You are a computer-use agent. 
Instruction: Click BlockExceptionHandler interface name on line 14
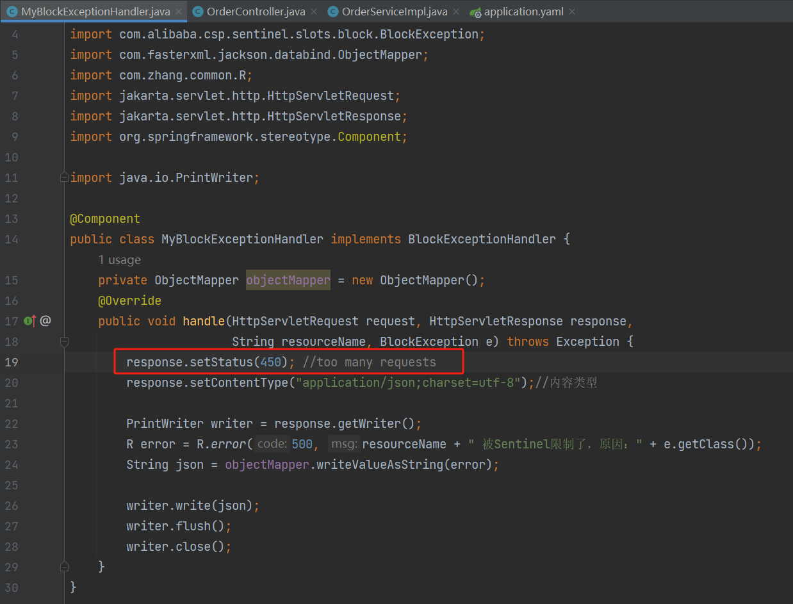(x=482, y=239)
